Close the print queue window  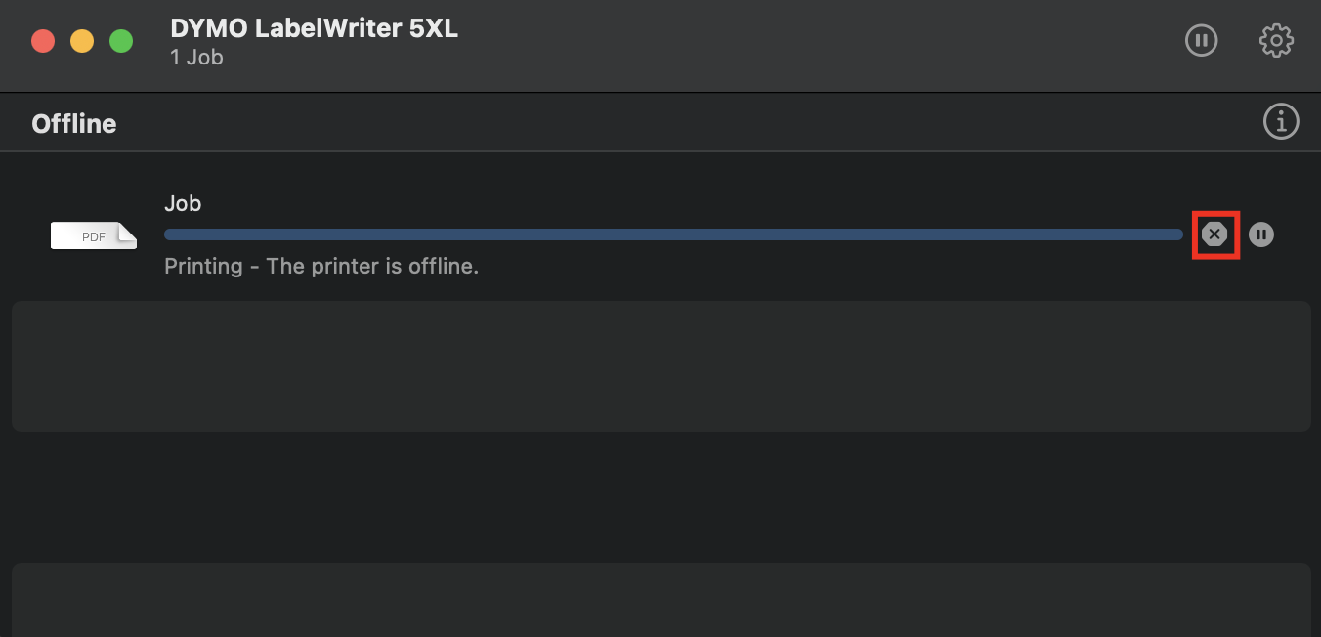coord(43,42)
